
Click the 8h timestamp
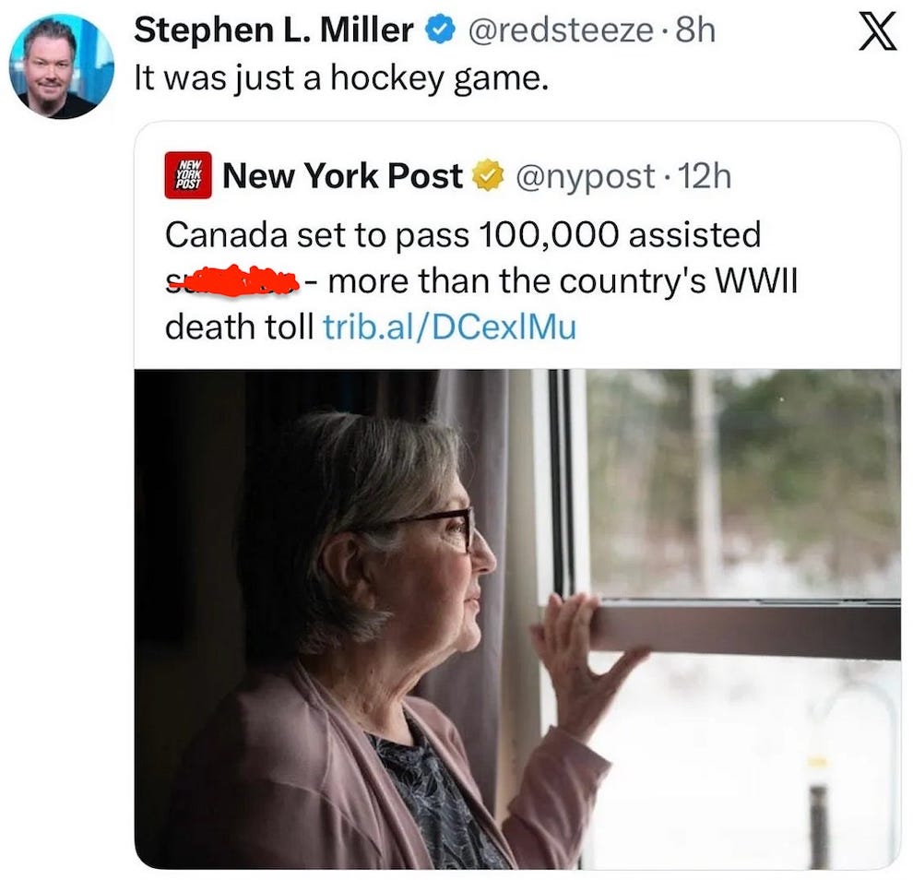694,31
